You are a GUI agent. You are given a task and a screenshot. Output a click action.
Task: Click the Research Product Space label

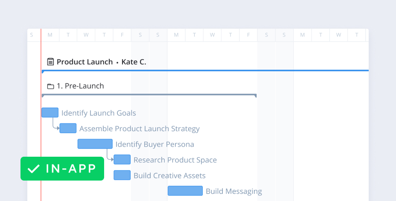coord(175,160)
